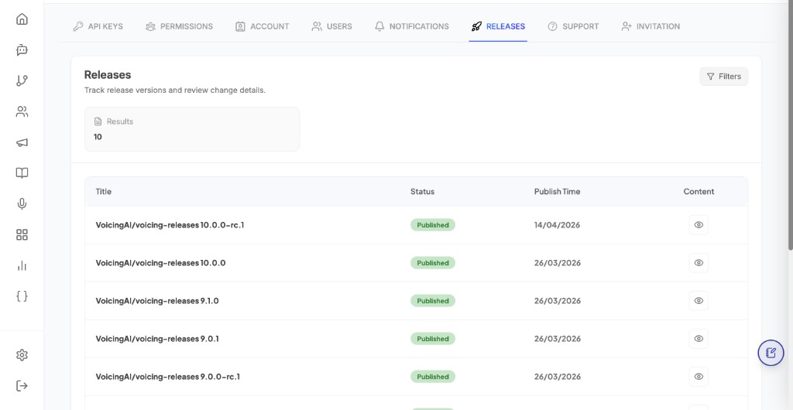Switch to the API KEYS tab
Image resolution: width=793 pixels, height=410 pixels.
(98, 26)
